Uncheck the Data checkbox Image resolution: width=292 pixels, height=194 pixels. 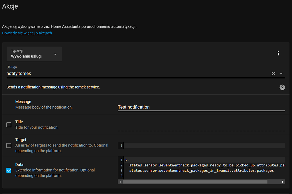pos(9,170)
